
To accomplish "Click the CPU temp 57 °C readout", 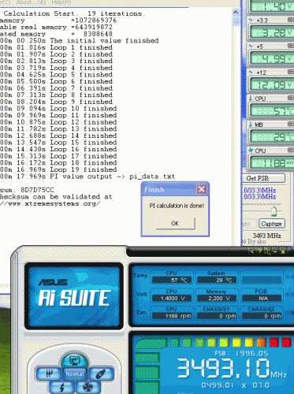I will [x=172, y=280].
